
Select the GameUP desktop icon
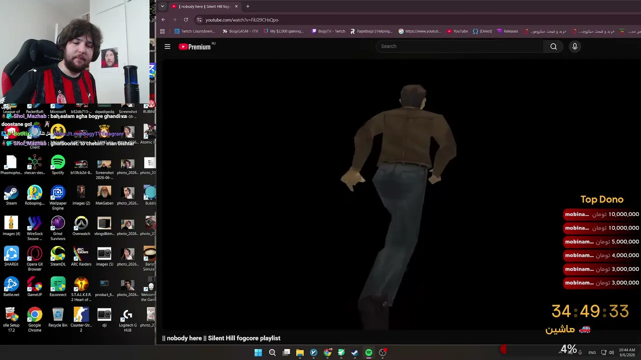[35, 287]
